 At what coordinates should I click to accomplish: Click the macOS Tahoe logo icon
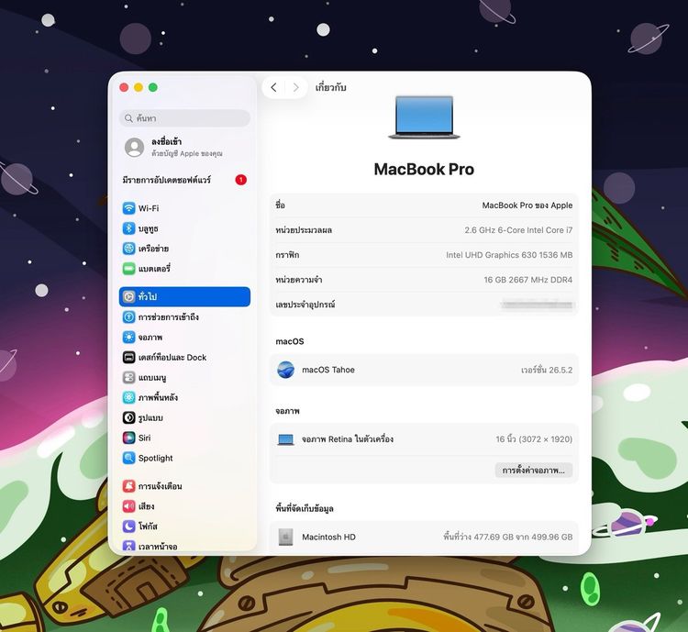(x=285, y=370)
